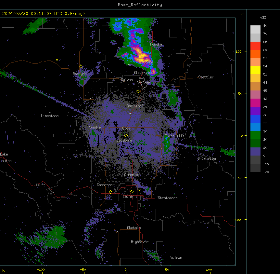
Task: Click the Didsbury label
Action: click(124, 140)
